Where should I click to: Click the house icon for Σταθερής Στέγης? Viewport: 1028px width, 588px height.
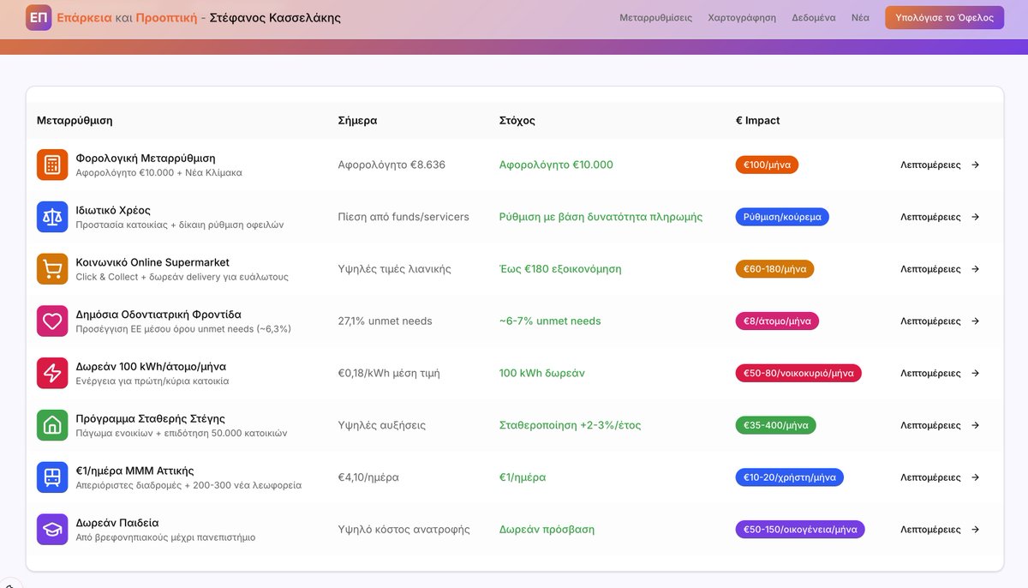coord(52,425)
